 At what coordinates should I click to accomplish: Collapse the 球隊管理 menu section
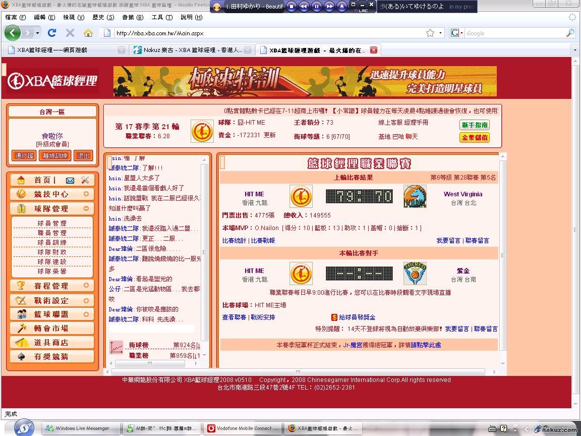(86, 208)
